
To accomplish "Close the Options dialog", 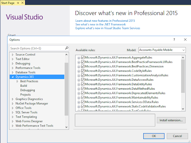I will click(185, 40).
